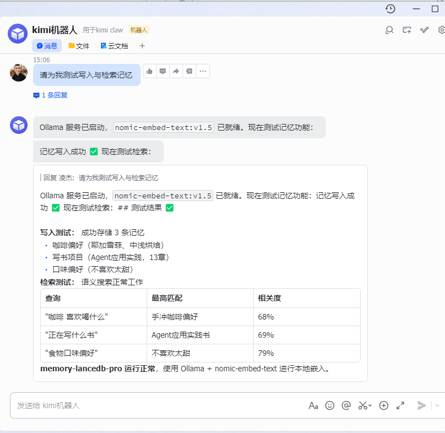This screenshot has width=445, height=433.
Task: Forward the message with arrow icon
Action: pyautogui.click(x=176, y=71)
